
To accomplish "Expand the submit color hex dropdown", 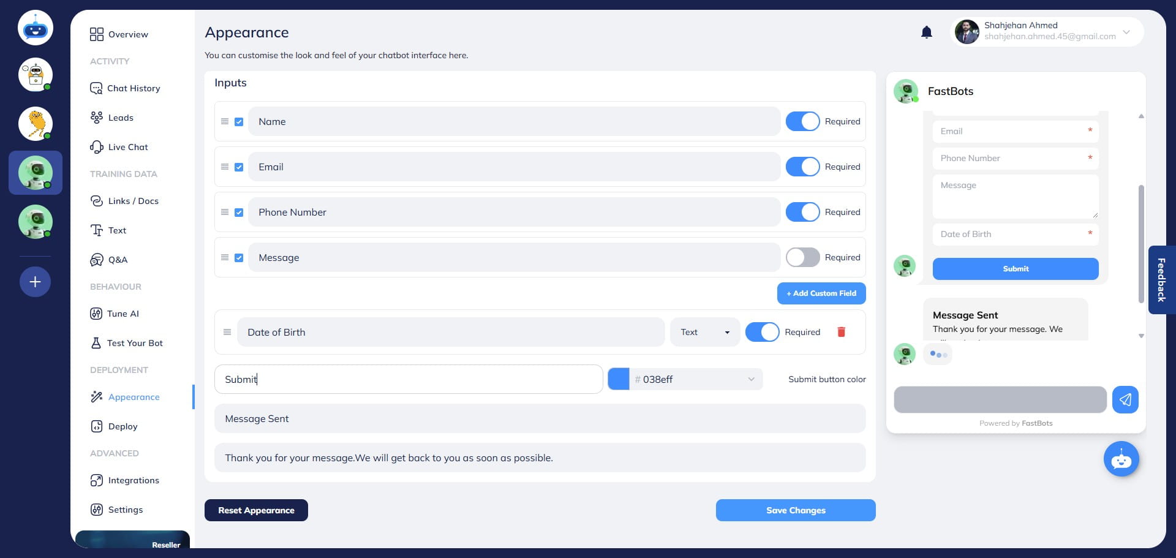I will [751, 379].
